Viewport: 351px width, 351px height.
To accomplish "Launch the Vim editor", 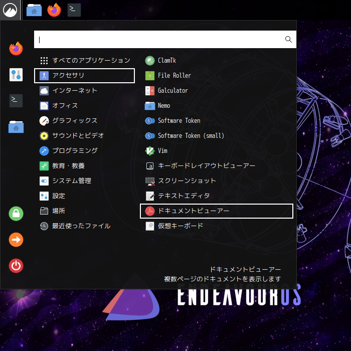I will [x=217, y=150].
